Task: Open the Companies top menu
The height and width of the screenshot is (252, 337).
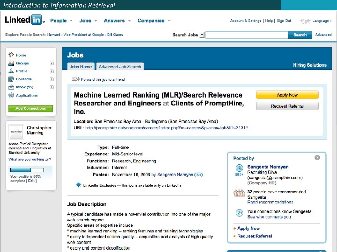Action: click(151, 21)
